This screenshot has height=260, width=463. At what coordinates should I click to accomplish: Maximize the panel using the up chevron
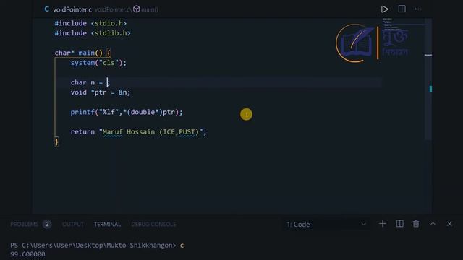pos(433,224)
